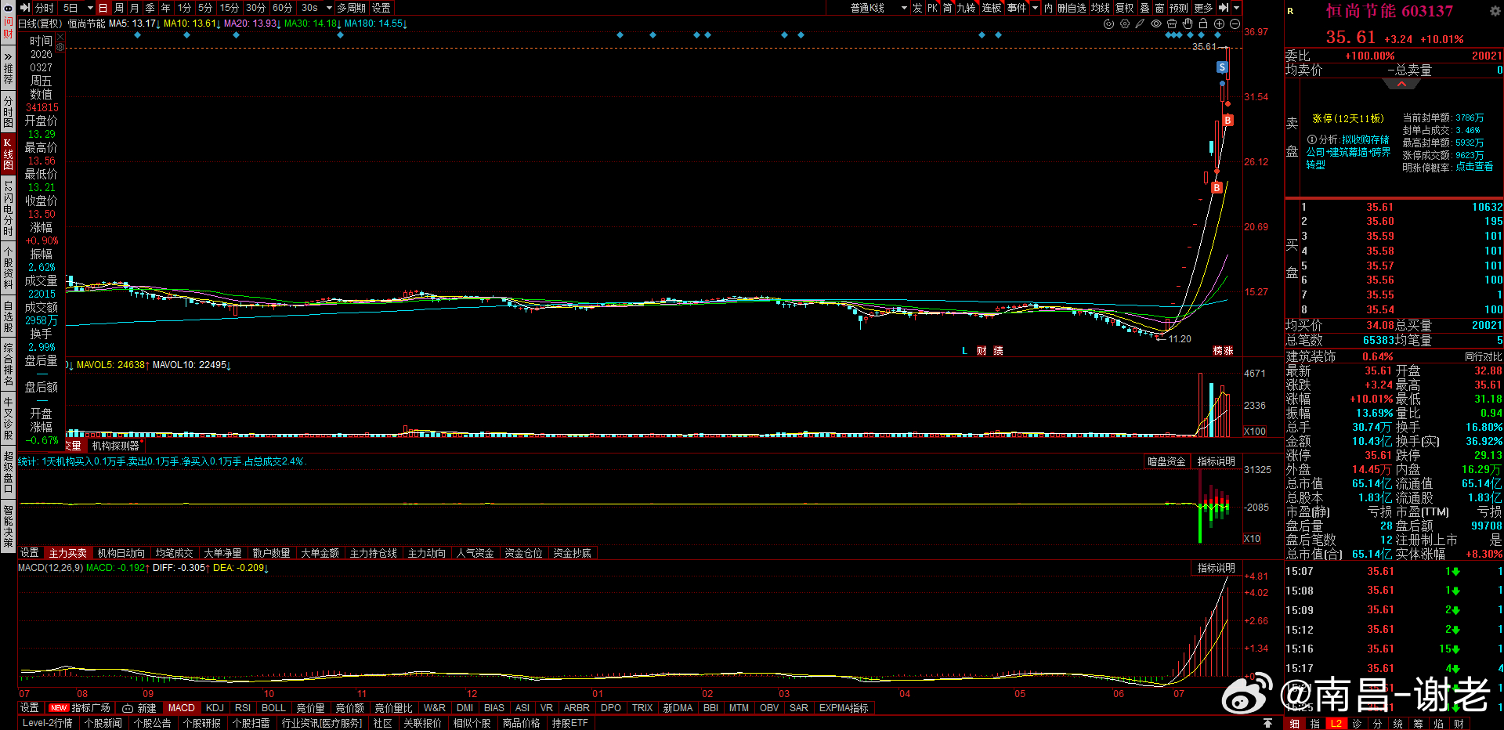
Task: Click the expand arrow icon right of 更多
Action: (x=1224, y=8)
